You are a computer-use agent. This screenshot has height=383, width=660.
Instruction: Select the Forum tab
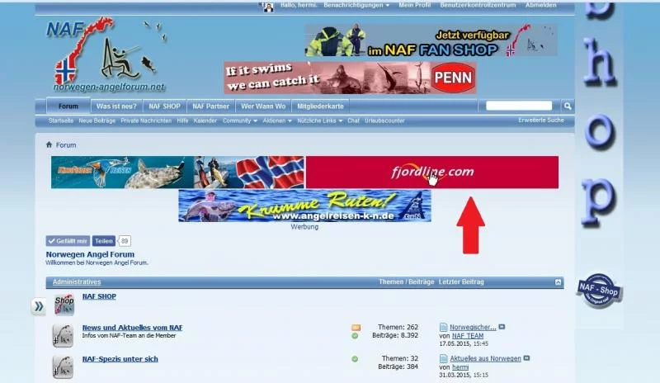[x=68, y=106]
